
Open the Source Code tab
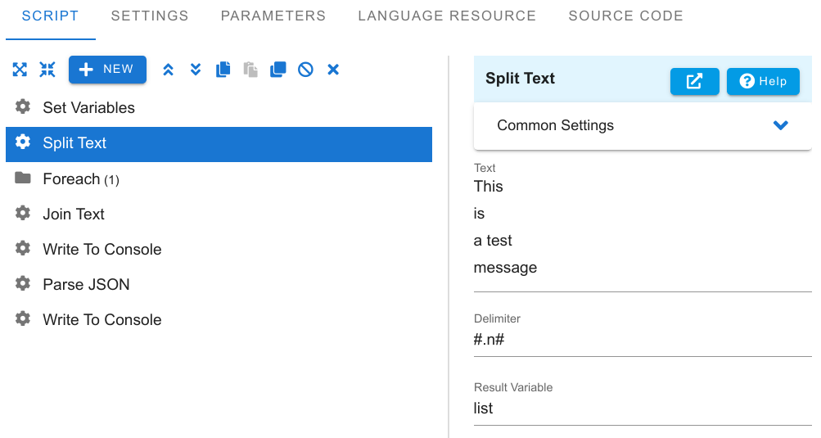(625, 16)
